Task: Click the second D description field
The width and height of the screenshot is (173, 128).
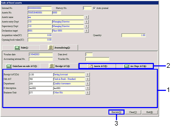Action: tap(69, 88)
